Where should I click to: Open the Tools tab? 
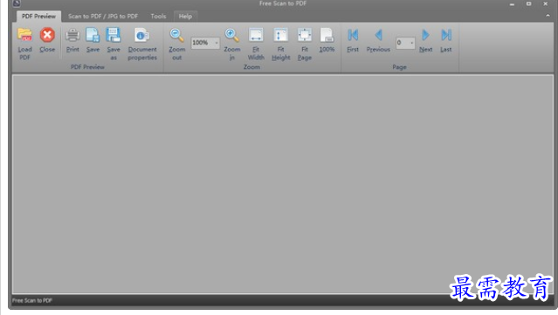[x=158, y=17]
